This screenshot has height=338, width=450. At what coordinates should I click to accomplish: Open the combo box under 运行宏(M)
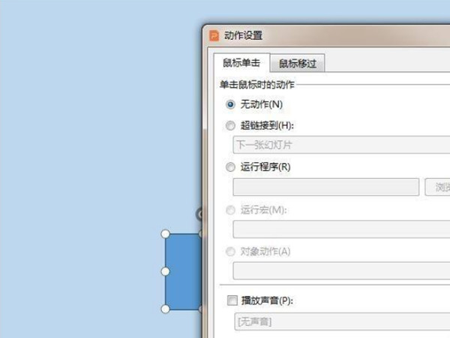[341, 229]
